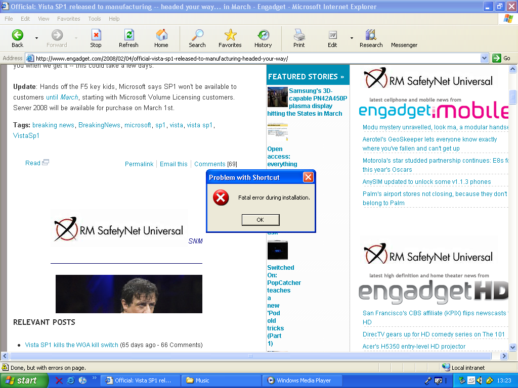Open the Permalink link
The width and height of the screenshot is (518, 388).
pyautogui.click(x=139, y=164)
